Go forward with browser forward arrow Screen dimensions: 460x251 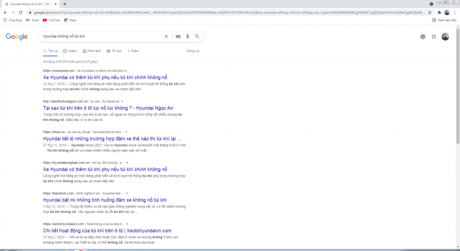click(x=13, y=12)
